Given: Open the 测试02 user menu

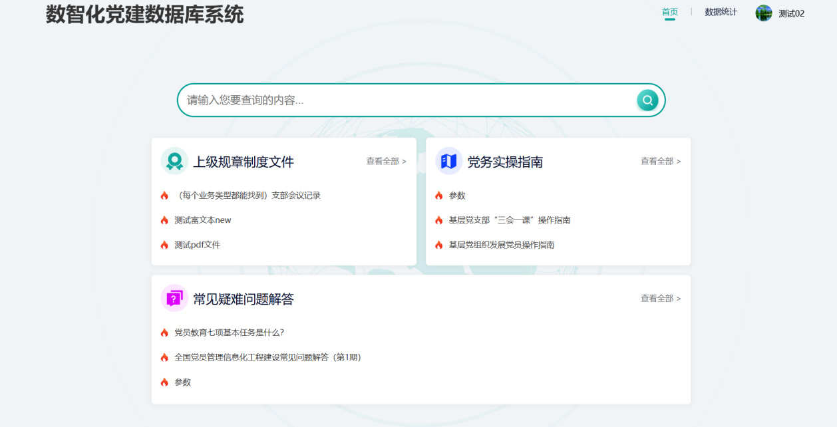Looking at the screenshot, I should pos(791,13).
